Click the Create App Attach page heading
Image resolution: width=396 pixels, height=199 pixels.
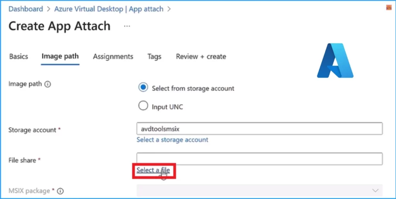59,26
